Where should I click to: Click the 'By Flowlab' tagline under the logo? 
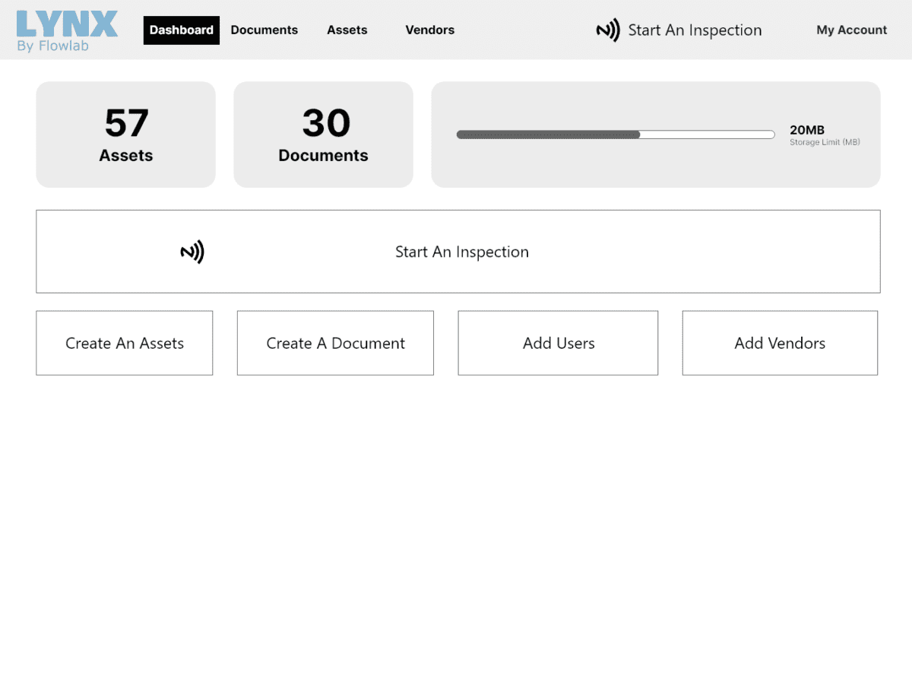coord(53,46)
